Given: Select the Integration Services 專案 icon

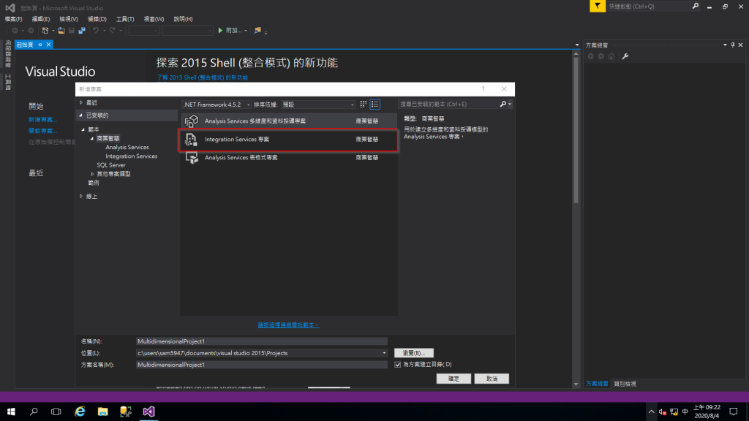Looking at the screenshot, I should (191, 140).
